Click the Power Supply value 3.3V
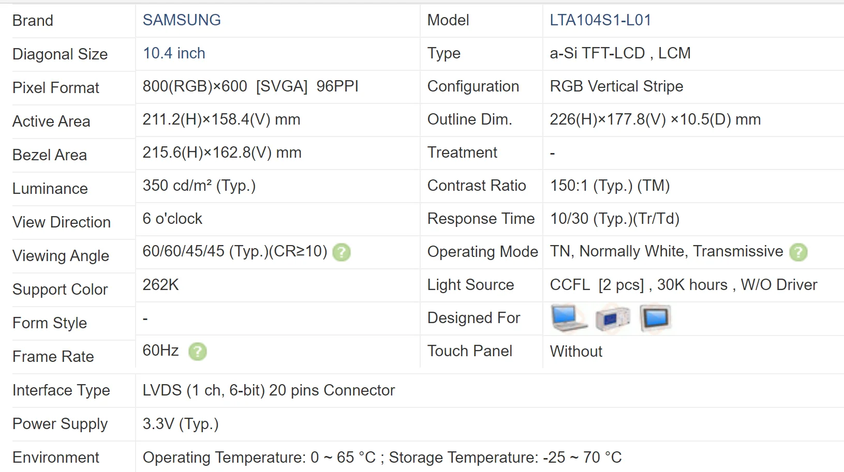This screenshot has width=844, height=472. point(181,424)
